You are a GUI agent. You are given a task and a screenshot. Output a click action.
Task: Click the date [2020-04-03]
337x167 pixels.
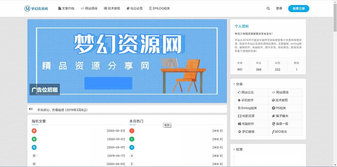pyautogui.click(x=116, y=164)
